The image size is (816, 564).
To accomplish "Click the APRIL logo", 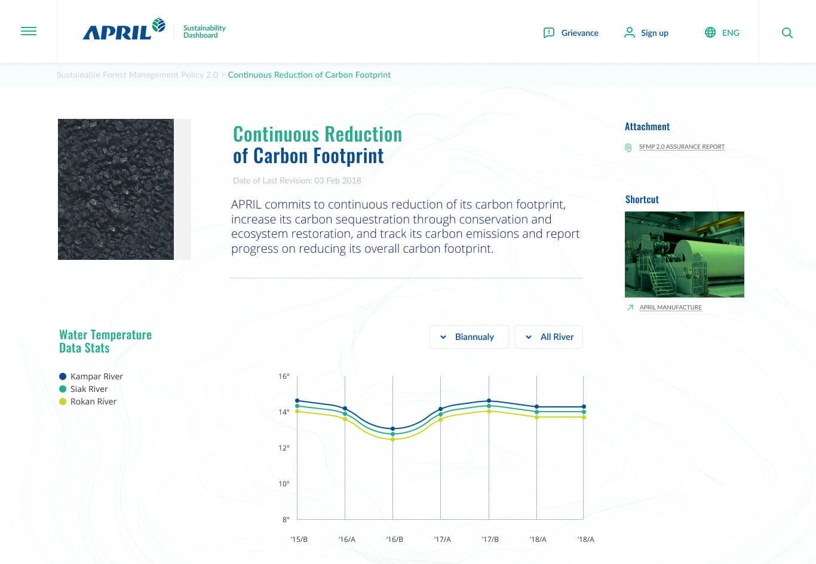I will (124, 30).
